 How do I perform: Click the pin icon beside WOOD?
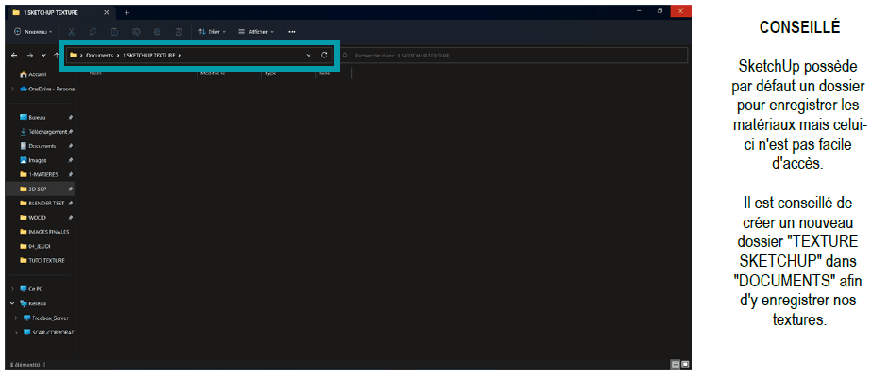(x=71, y=218)
